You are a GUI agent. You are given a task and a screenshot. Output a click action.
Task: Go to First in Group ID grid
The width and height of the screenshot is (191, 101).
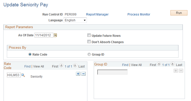pyautogui.click(x=153, y=65)
